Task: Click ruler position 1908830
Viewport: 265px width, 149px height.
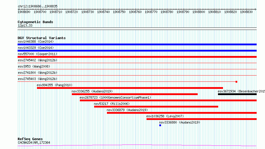Action: (247, 12)
